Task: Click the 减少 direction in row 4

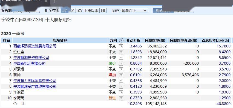Action: click(x=112, y=63)
